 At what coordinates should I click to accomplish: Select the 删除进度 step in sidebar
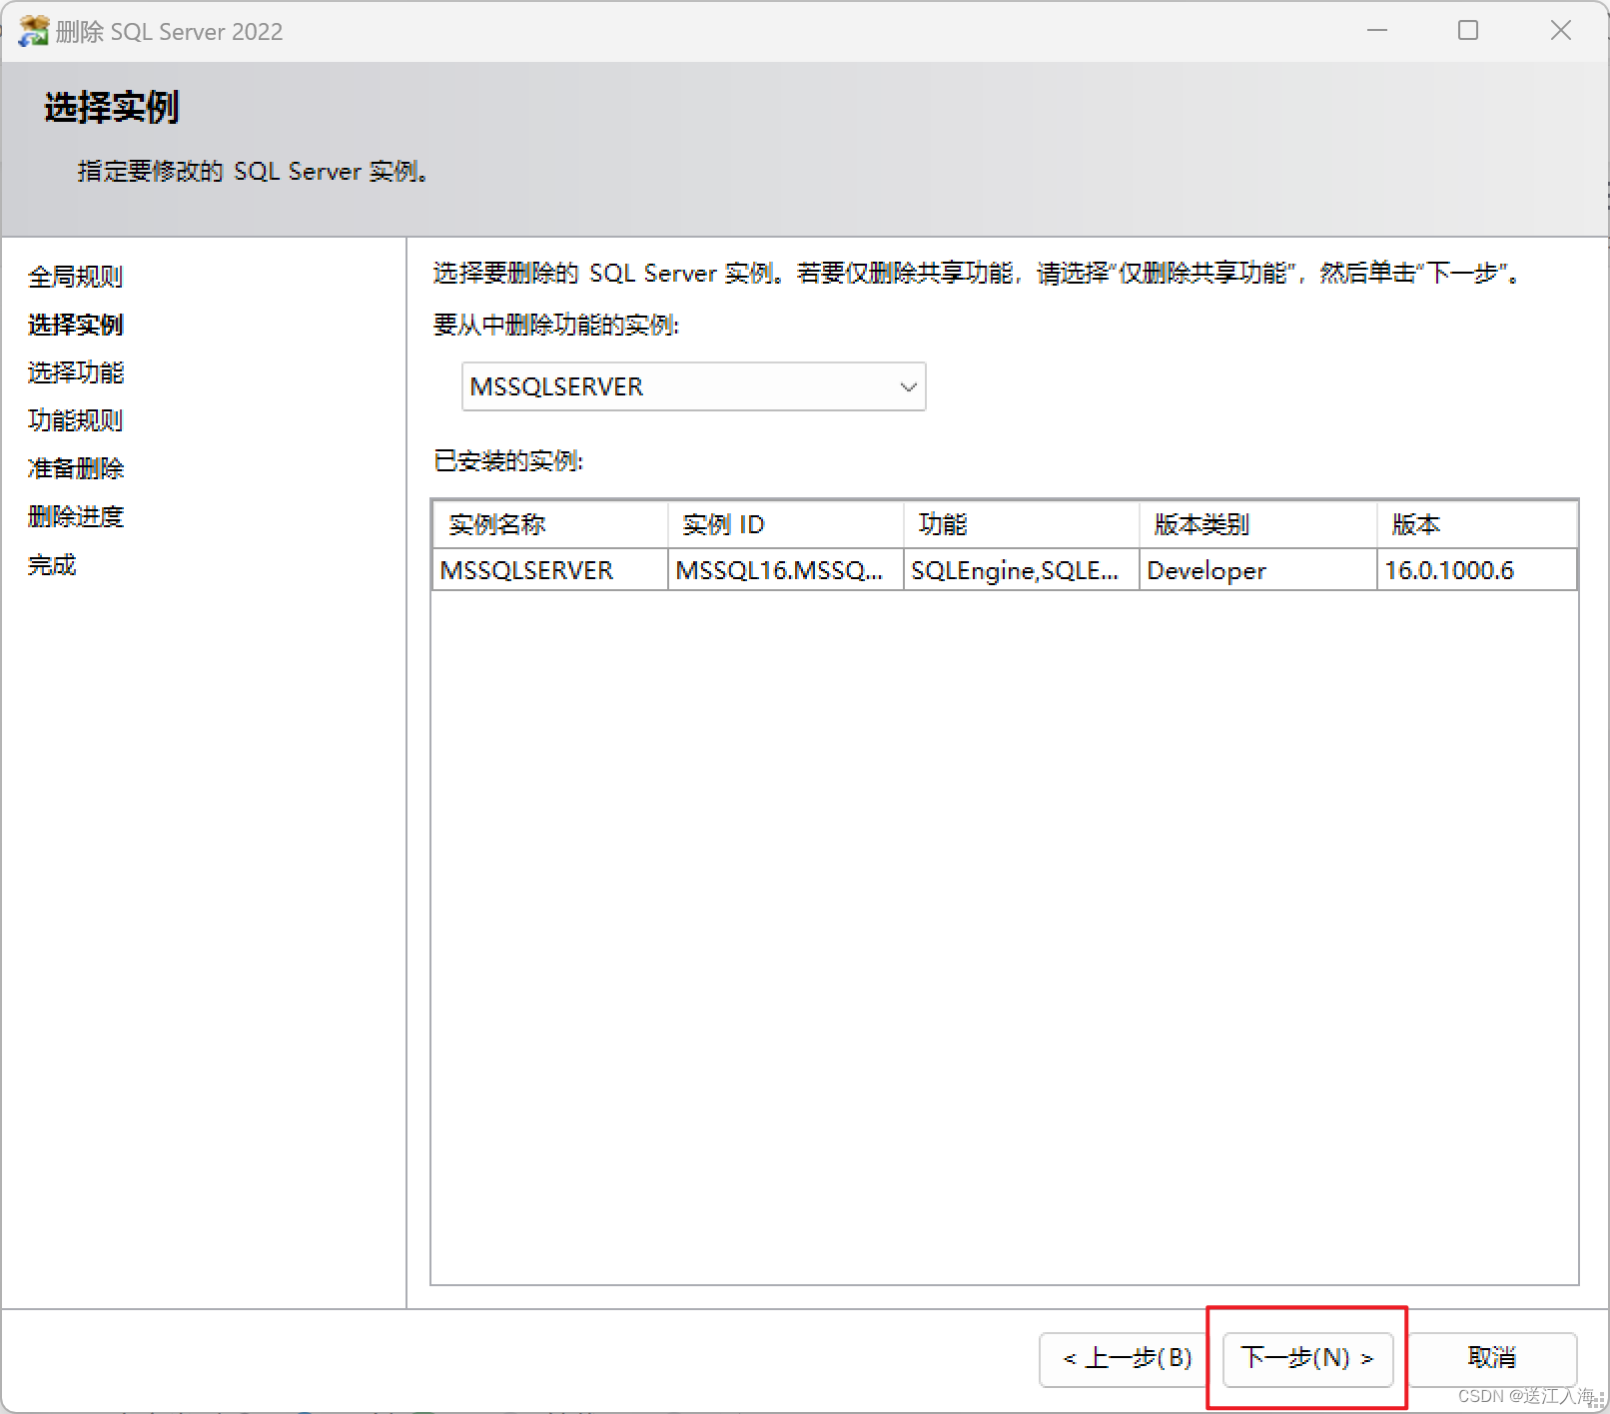pos(76,516)
